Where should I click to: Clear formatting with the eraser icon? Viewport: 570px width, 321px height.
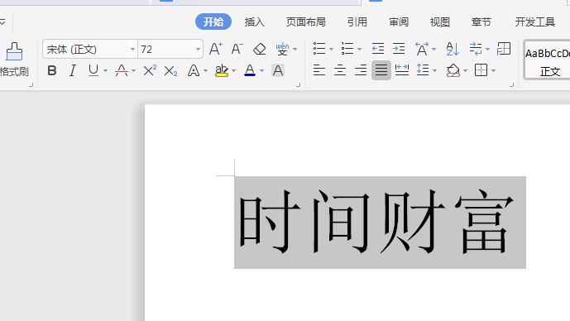[259, 49]
